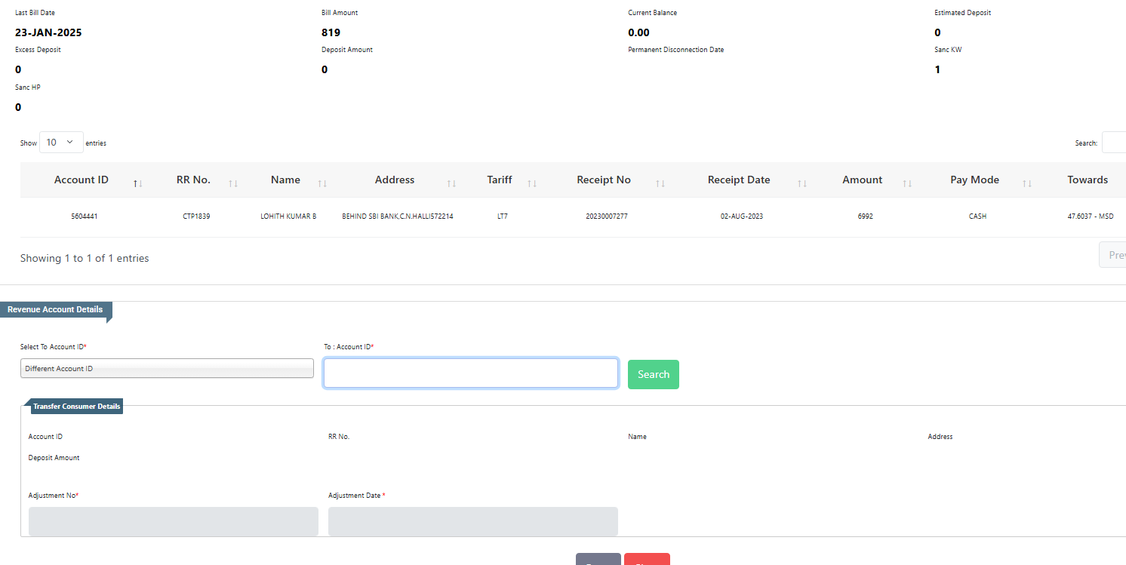Click Pay Mode column sort icon
The image size is (1126, 565).
pos(1027,183)
